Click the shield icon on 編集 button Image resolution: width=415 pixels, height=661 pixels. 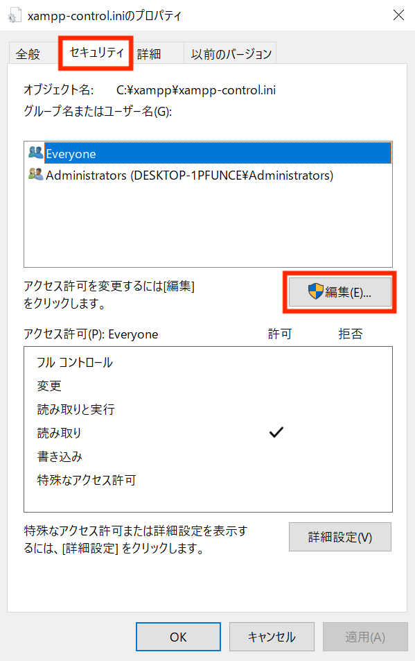tap(316, 291)
